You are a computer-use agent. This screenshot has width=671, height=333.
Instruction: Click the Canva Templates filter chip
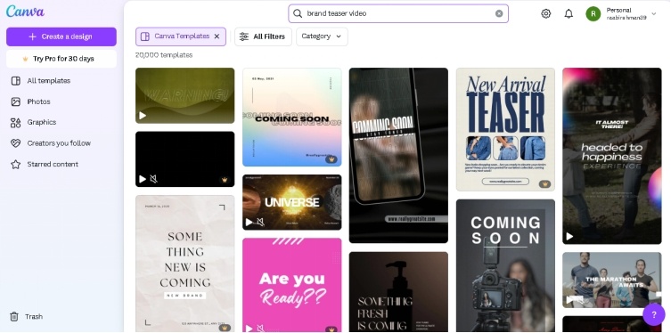click(181, 37)
